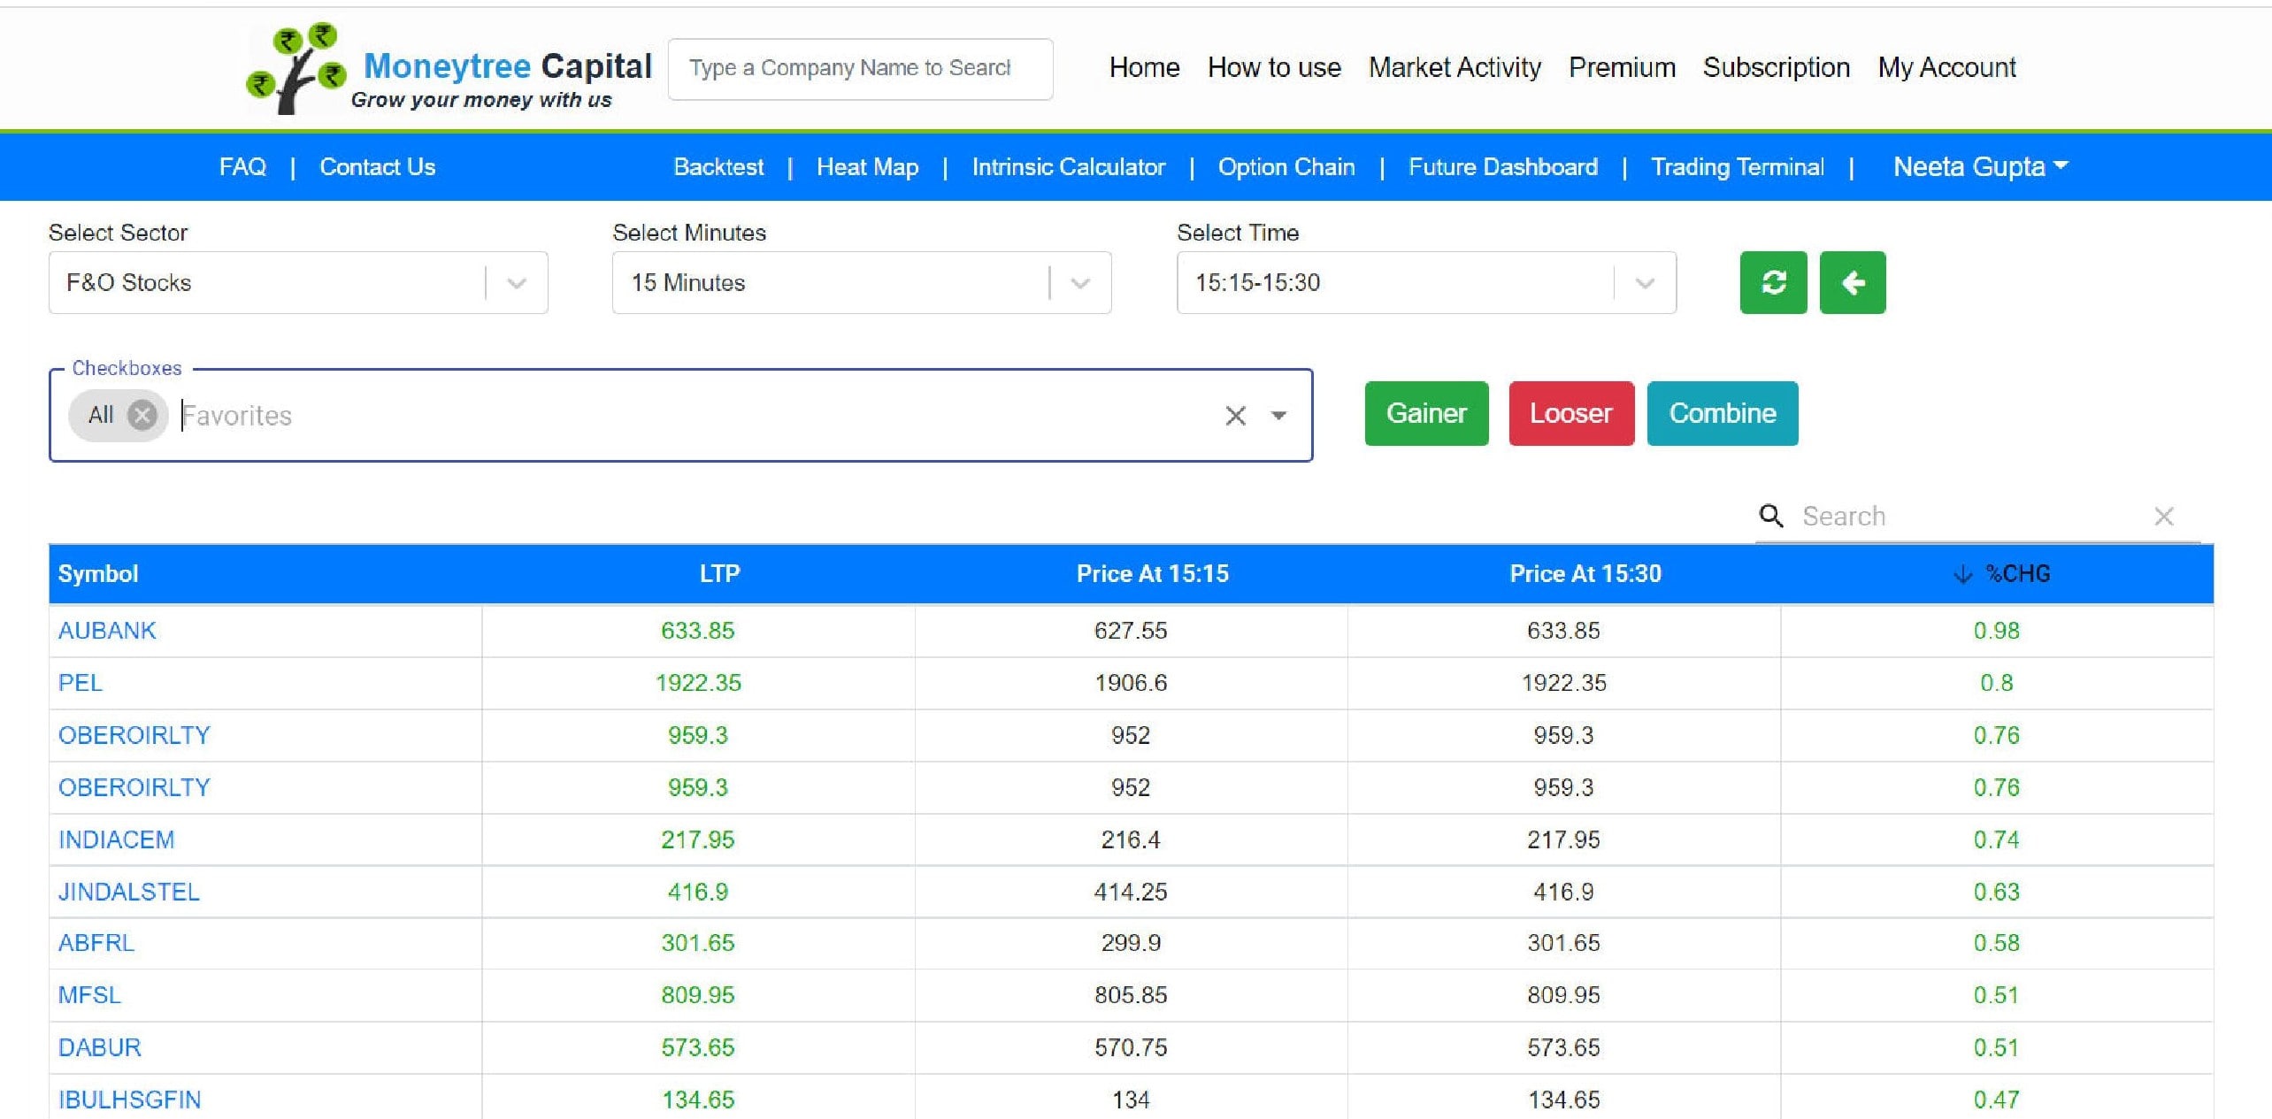Remove the All chip with its X icon
2272x1119 pixels.
coord(142,415)
